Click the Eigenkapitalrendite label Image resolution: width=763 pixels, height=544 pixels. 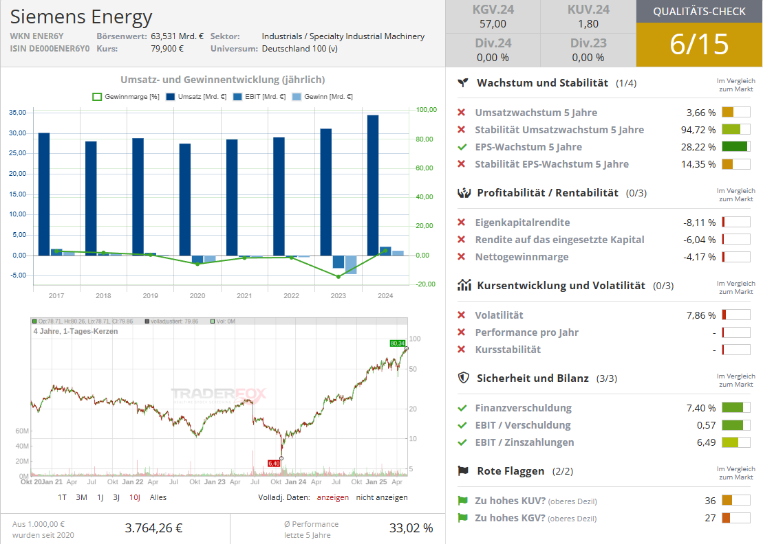pos(523,223)
